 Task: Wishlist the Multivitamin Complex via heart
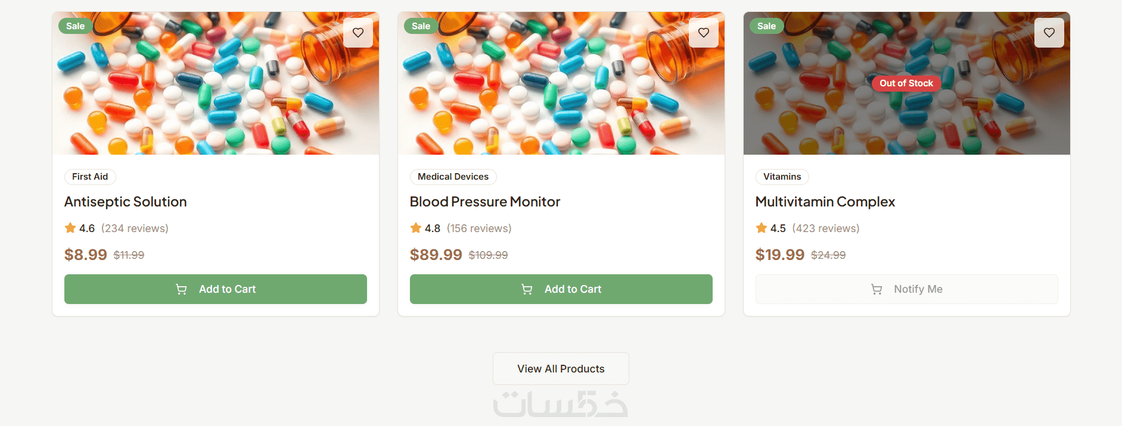[x=1049, y=33]
